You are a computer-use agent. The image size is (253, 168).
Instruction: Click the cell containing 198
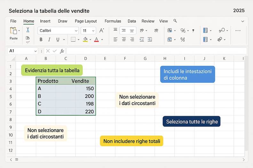(x=85, y=104)
